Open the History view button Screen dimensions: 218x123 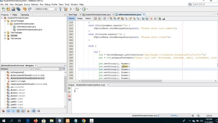(x=88, y=18)
